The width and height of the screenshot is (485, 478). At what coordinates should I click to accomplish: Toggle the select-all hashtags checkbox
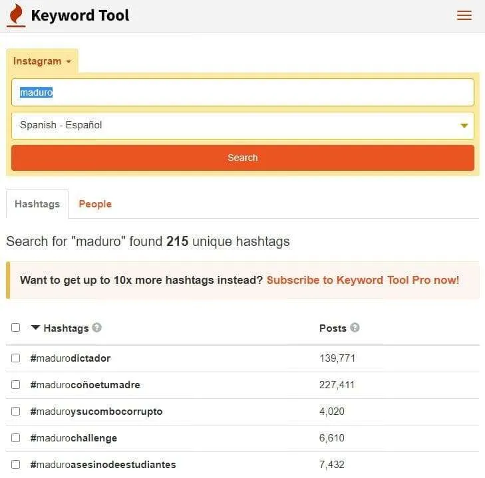[x=16, y=328]
